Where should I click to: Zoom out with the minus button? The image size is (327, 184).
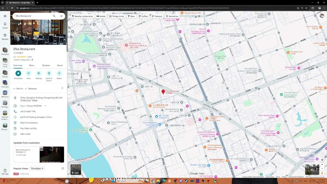point(322,168)
